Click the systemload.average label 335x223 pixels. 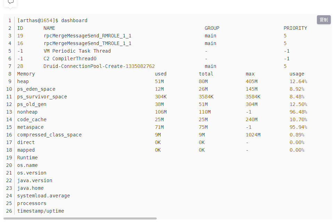(43, 196)
